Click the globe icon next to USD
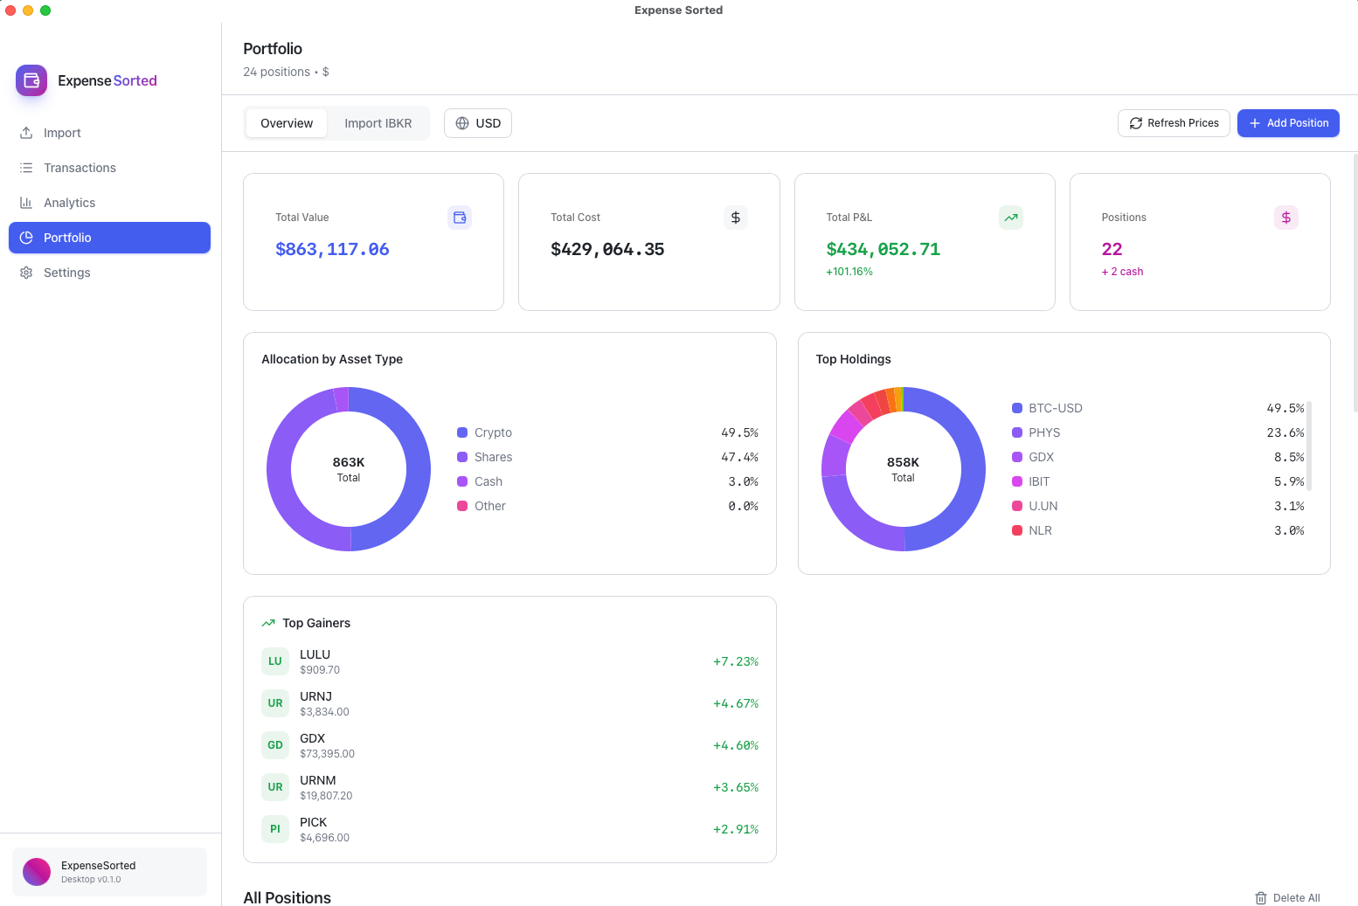The height and width of the screenshot is (906, 1358). [x=462, y=123]
